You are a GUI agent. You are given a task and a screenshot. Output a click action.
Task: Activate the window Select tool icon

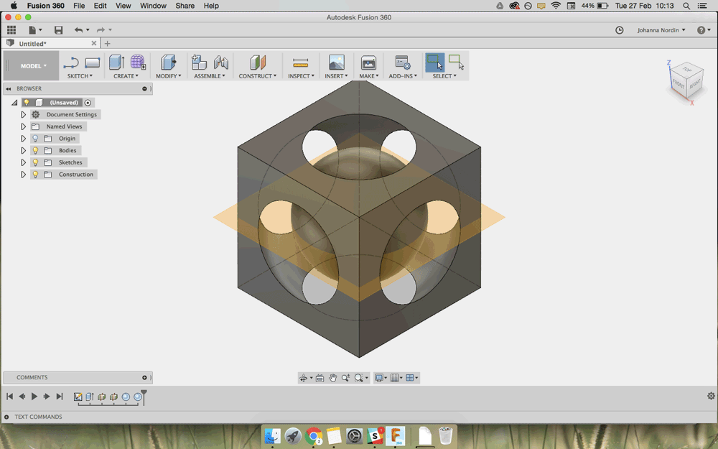[434, 63]
